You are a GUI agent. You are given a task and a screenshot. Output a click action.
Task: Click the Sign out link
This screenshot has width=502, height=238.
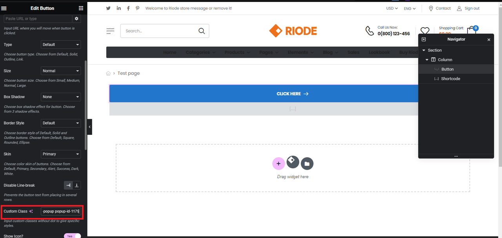click(468, 8)
